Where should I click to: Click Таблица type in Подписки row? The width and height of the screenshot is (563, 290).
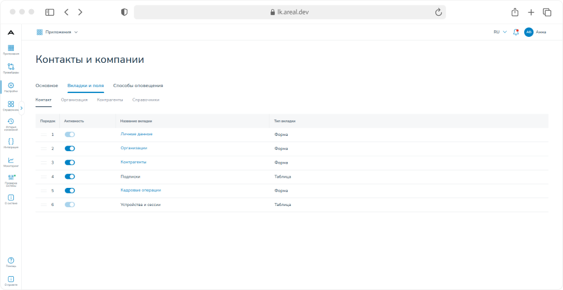(x=283, y=177)
